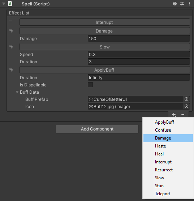Click the C# script icon beside Spell
This screenshot has height=201, width=194.
[x=10, y=4]
